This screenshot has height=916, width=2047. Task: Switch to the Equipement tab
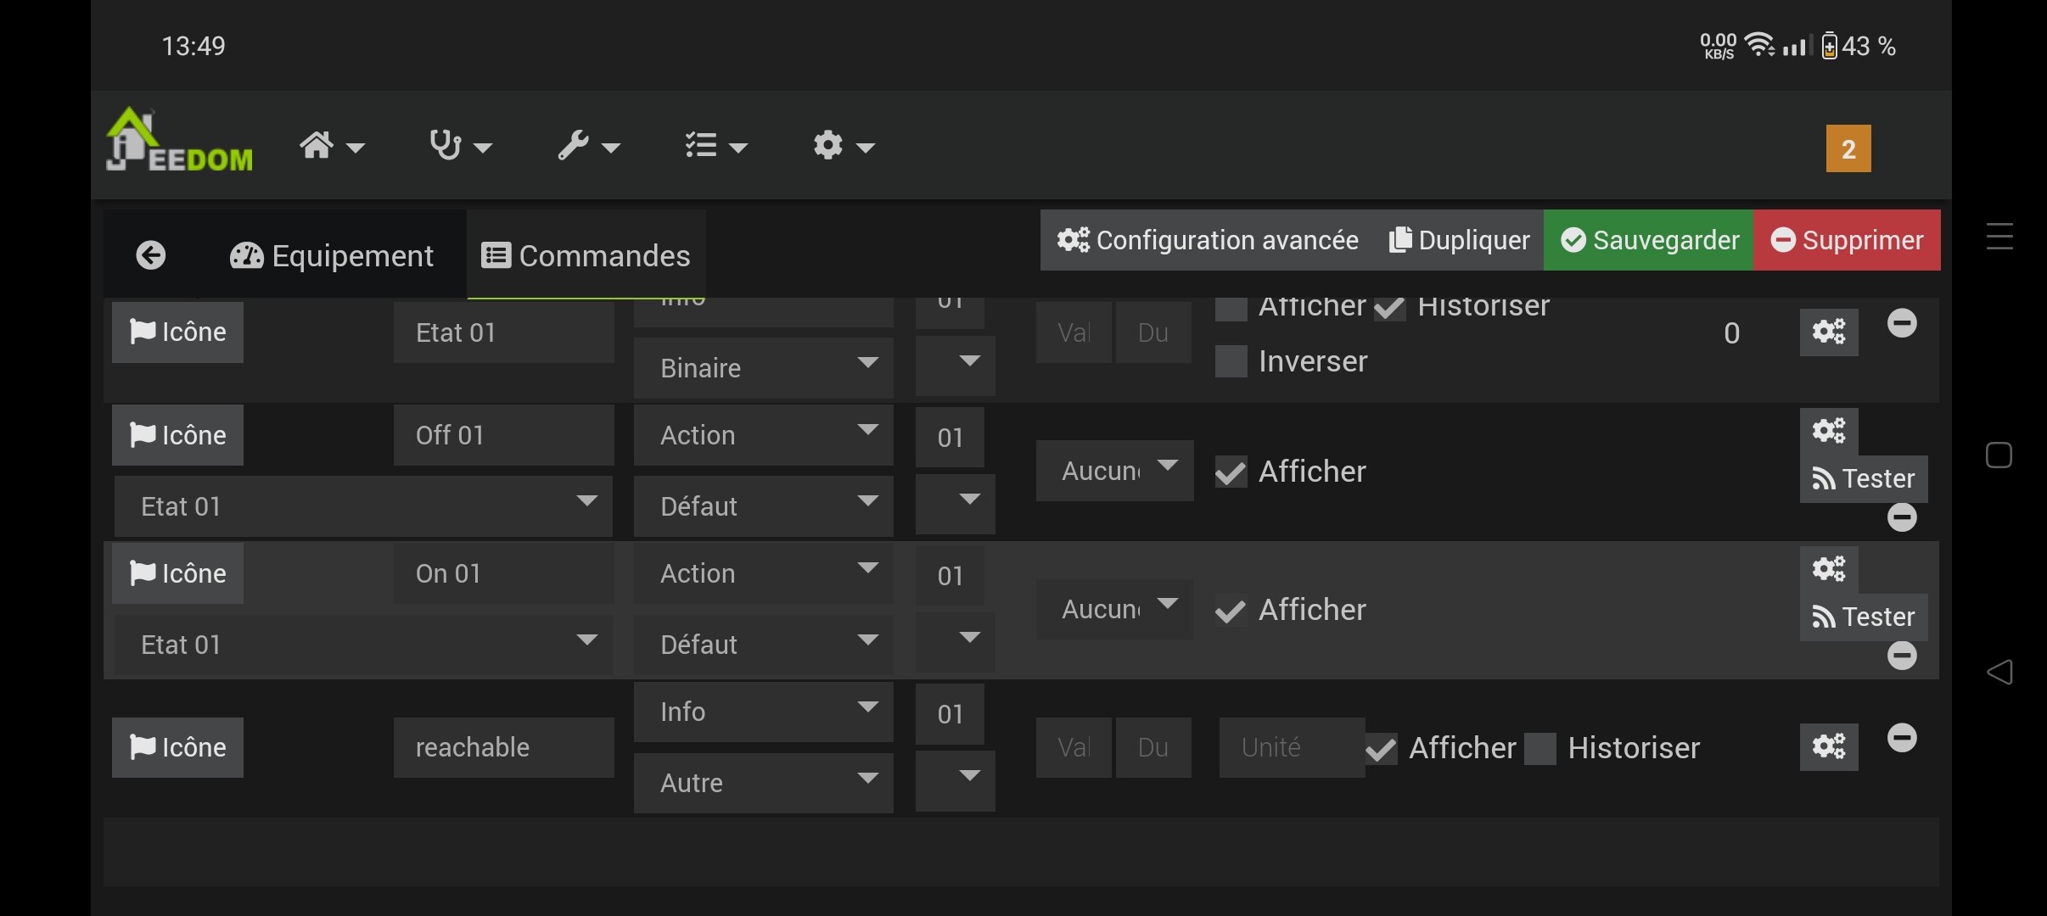332,255
